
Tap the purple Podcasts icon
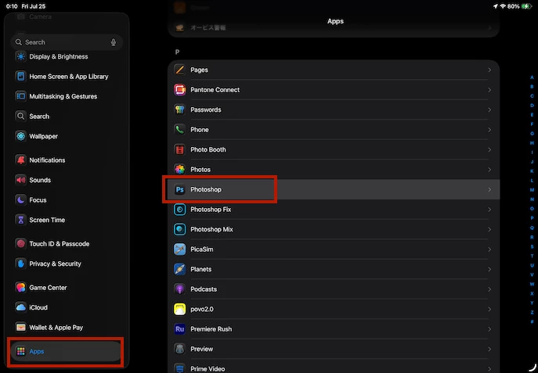[180, 289]
